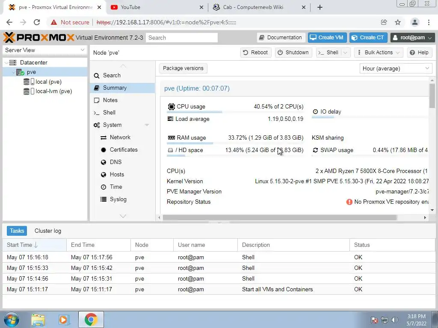Open Certificates entry

(x=122, y=149)
